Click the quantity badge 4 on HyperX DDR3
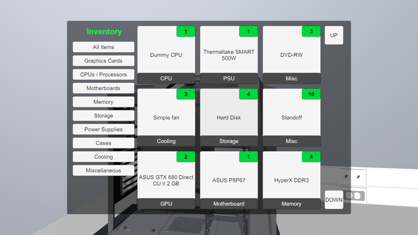The height and width of the screenshot is (235, 418). click(311, 157)
